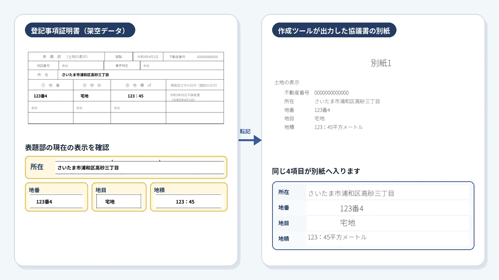Click the 令和5年月日不詳変更 entry
The image size is (499, 280).
tap(185, 95)
